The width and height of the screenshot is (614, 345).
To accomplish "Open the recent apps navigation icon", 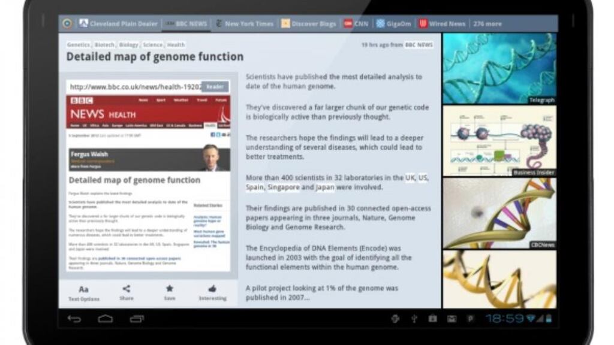I will pyautogui.click(x=137, y=319).
